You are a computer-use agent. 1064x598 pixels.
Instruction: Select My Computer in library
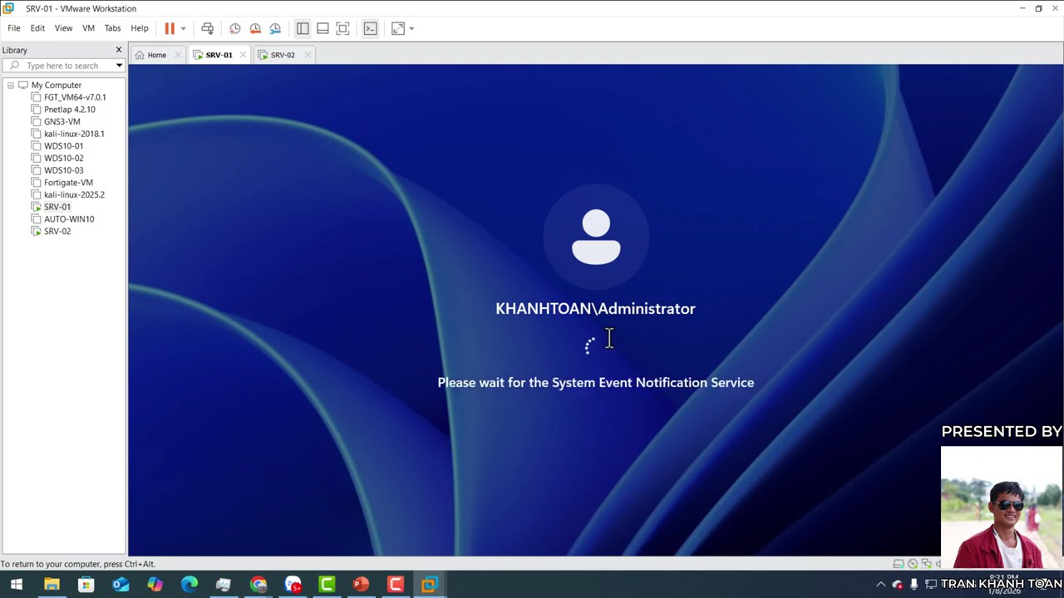[57, 86]
